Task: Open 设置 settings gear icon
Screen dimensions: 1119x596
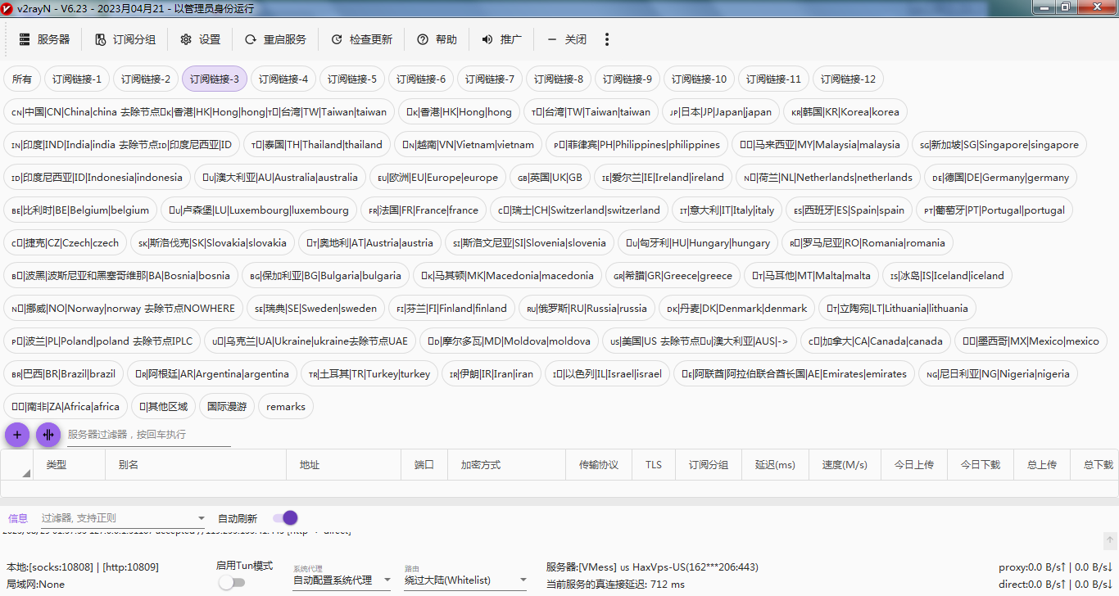Action: [186, 39]
